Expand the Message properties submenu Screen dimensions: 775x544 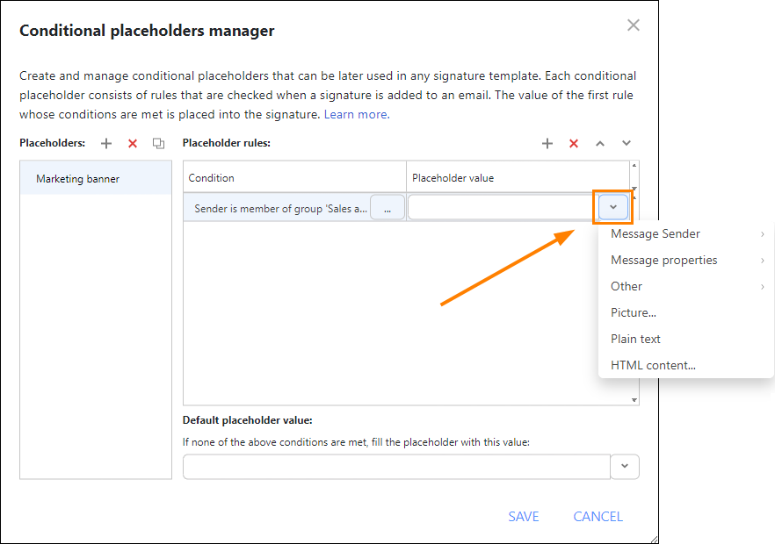click(663, 260)
